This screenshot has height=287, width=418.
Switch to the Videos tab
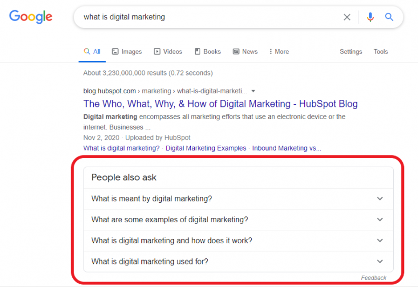[168, 51]
